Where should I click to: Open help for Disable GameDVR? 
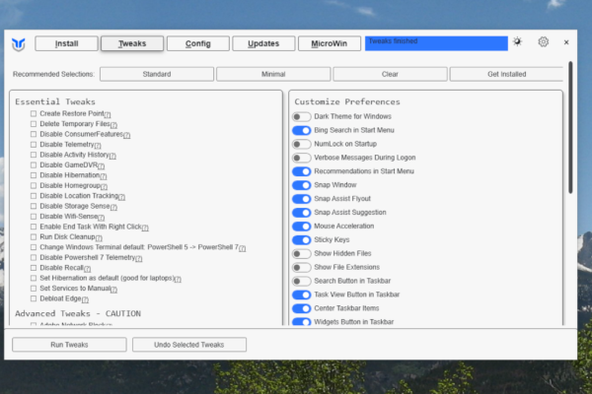pyautogui.click(x=102, y=165)
